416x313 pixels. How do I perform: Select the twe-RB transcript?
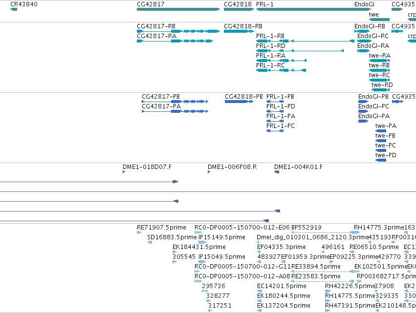coord(379,70)
